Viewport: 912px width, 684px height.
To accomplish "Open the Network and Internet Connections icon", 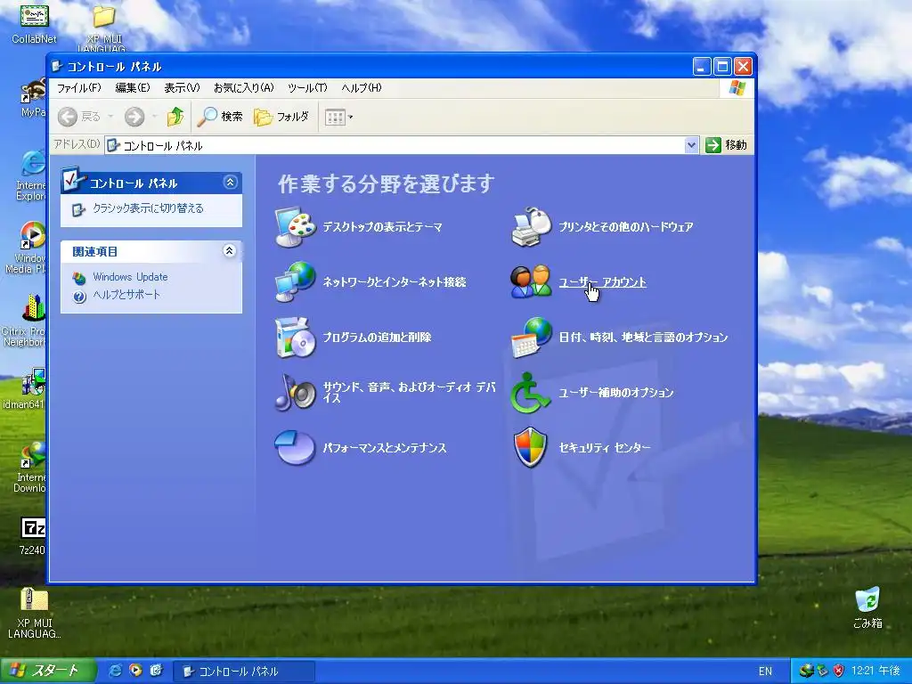I will [296, 282].
